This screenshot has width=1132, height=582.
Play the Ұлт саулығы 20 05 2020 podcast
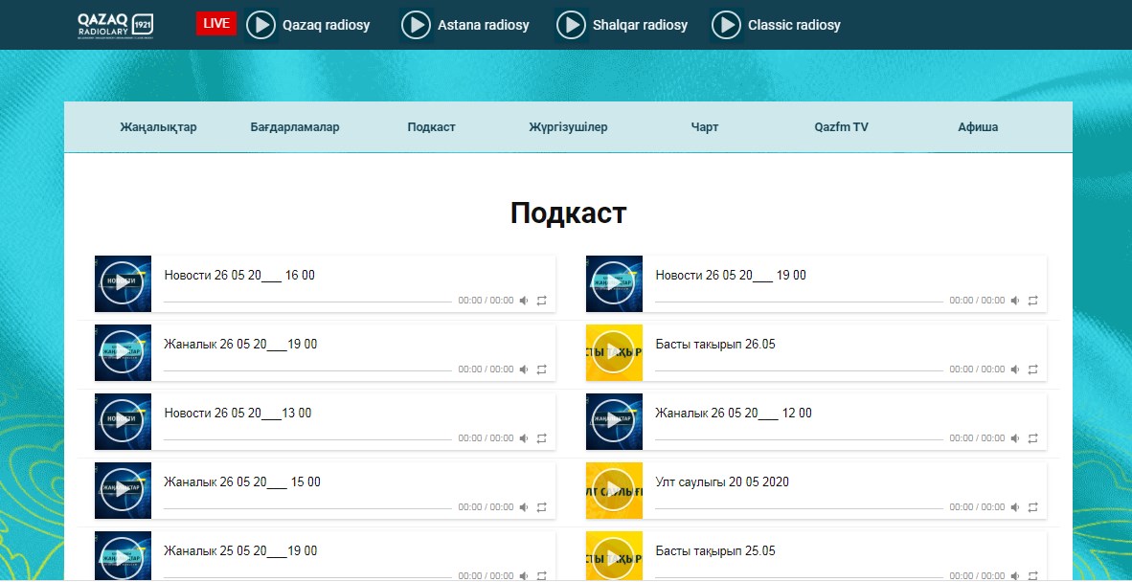click(614, 490)
